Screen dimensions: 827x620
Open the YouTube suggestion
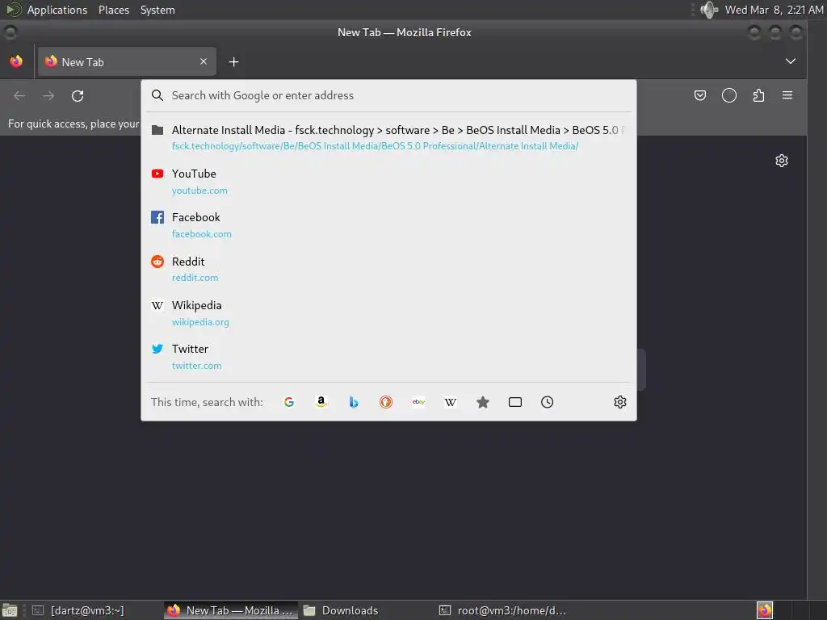[388, 182]
